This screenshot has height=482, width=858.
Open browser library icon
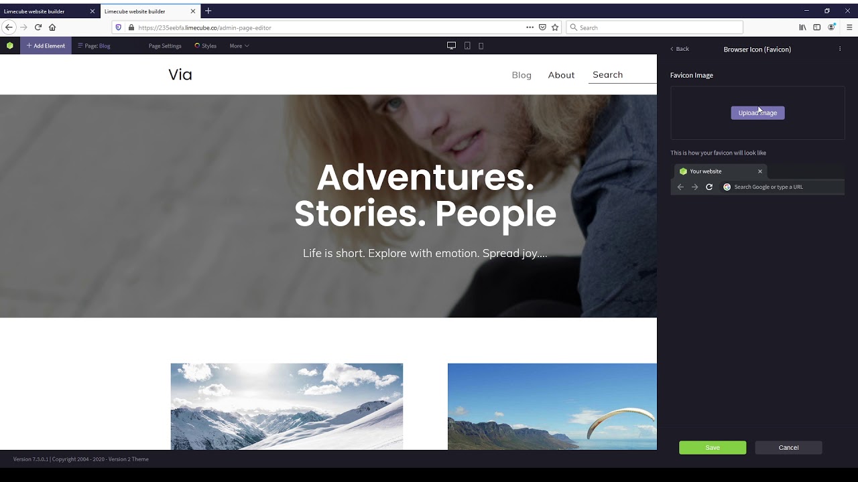click(802, 27)
